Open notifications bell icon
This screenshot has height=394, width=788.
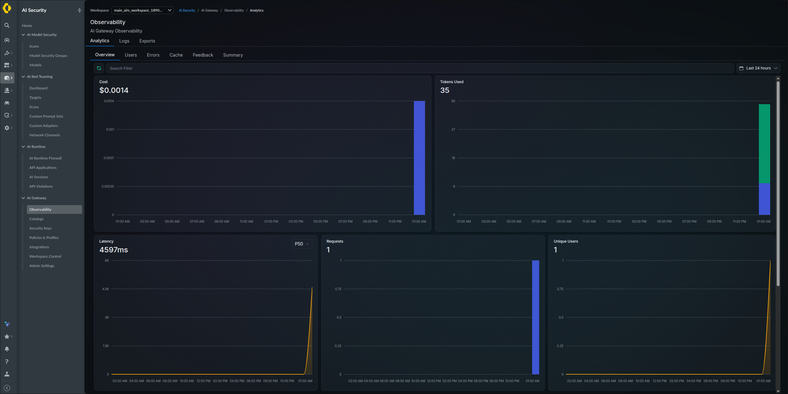point(7,349)
